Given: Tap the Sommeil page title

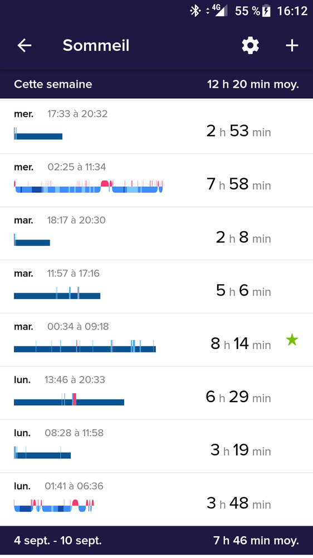Looking at the screenshot, I should (96, 46).
